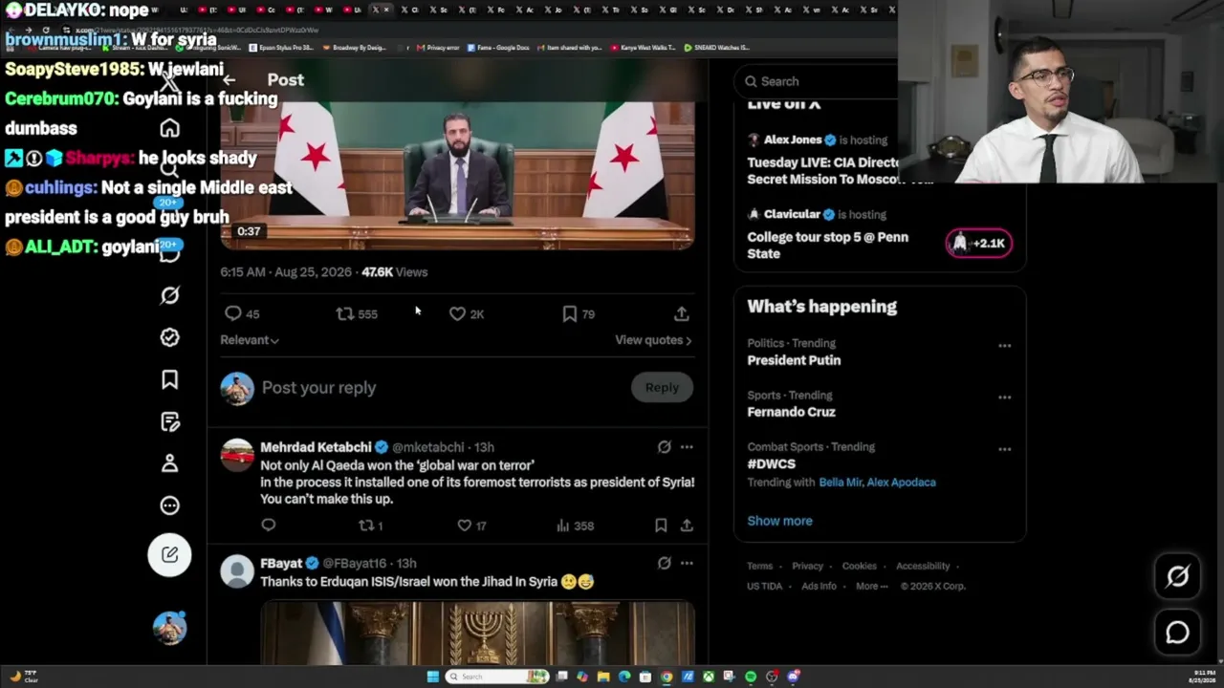This screenshot has width=1224, height=688.
Task: Open Bookmarks from the left sidebar
Action: point(169,379)
